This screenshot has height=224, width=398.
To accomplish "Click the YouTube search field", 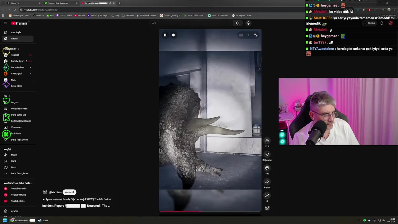I will [191, 23].
